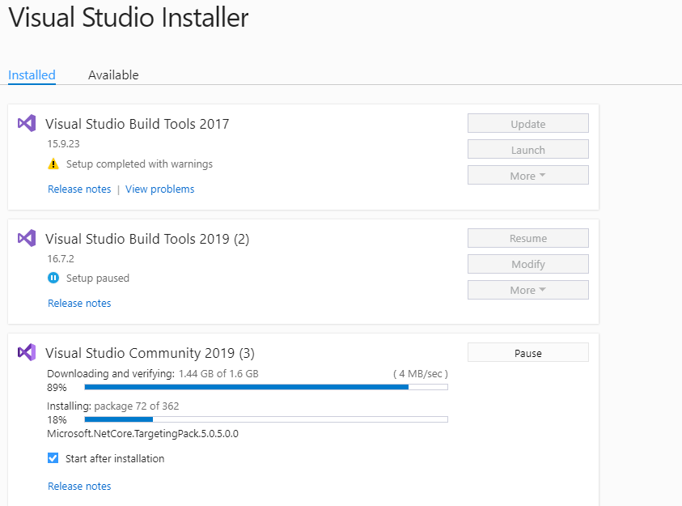Open Release notes for Visual Studio Community 2019
The height and width of the screenshot is (506, 682).
click(x=79, y=486)
